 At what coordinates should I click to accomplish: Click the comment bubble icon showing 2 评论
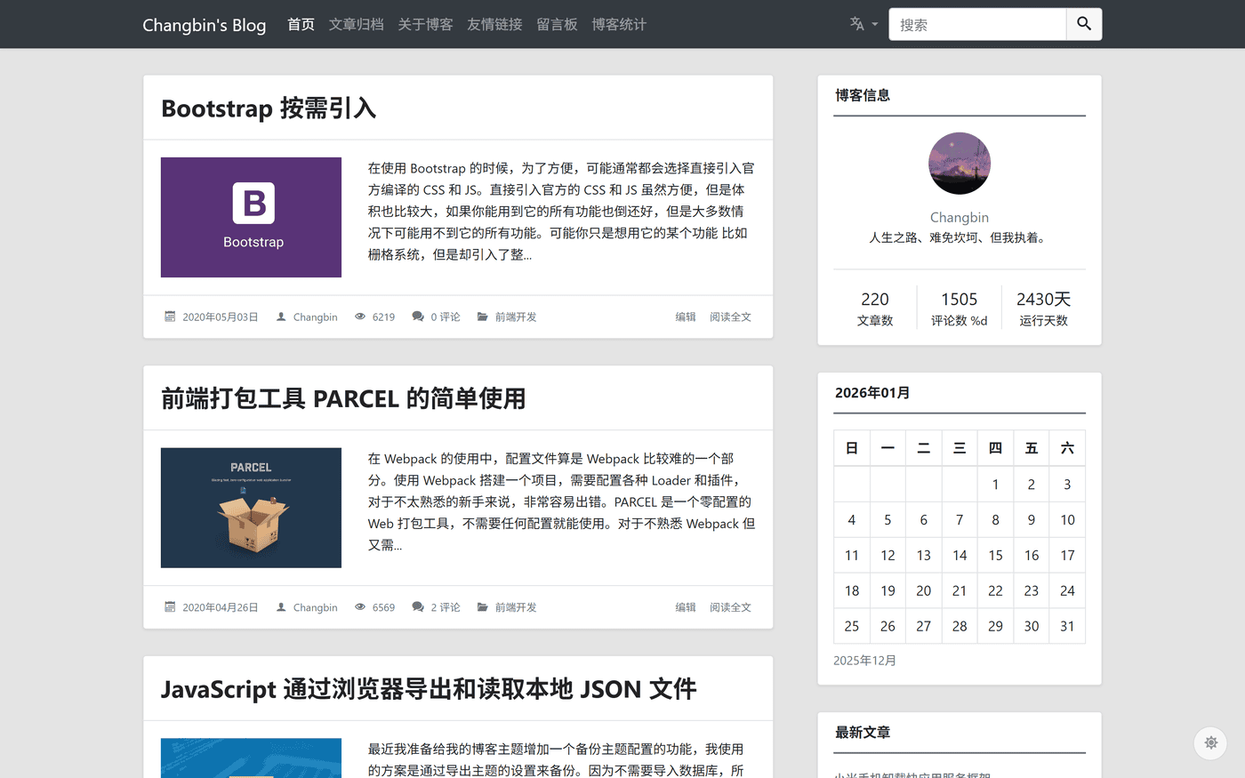(x=417, y=607)
